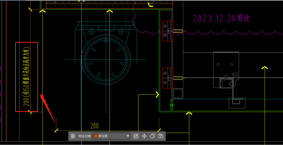Image resolution: width=283 pixels, height=145 pixels.
Task: Select the move cross-arrows icon
Action: coord(144,136)
